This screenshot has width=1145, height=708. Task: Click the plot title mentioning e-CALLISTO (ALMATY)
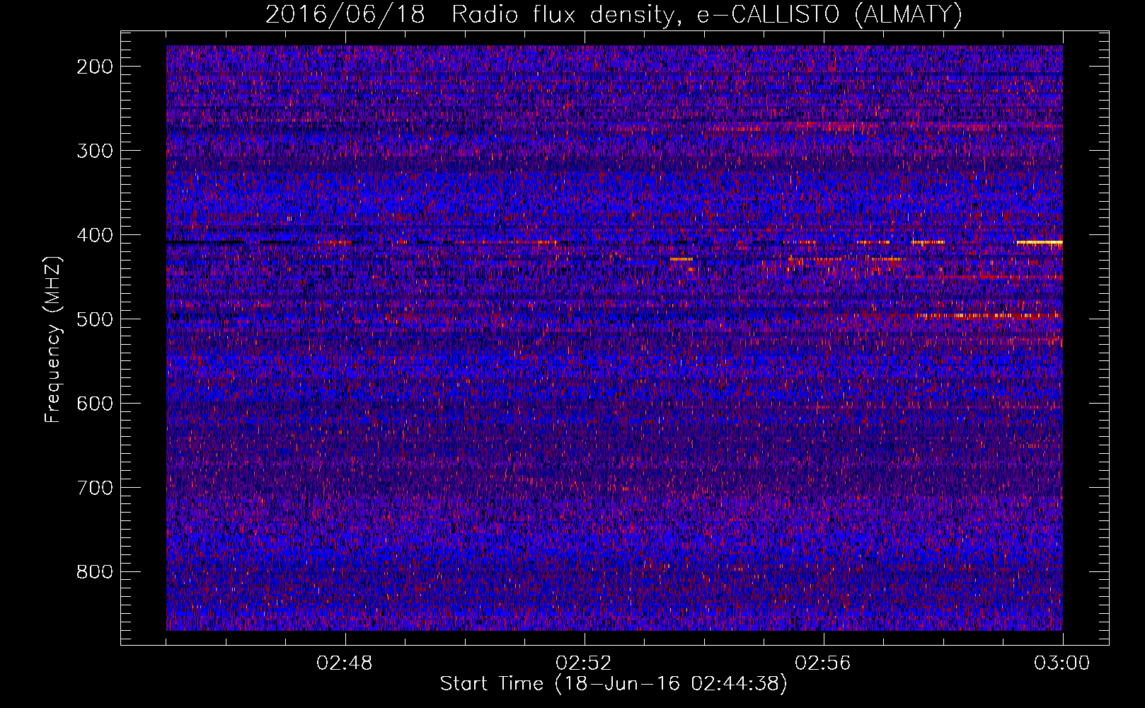pyautogui.click(x=614, y=15)
